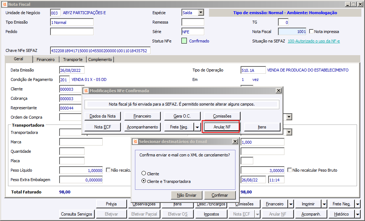The image size is (365, 221).
Task: Click the Pedido input field
Action: tap(72, 32)
